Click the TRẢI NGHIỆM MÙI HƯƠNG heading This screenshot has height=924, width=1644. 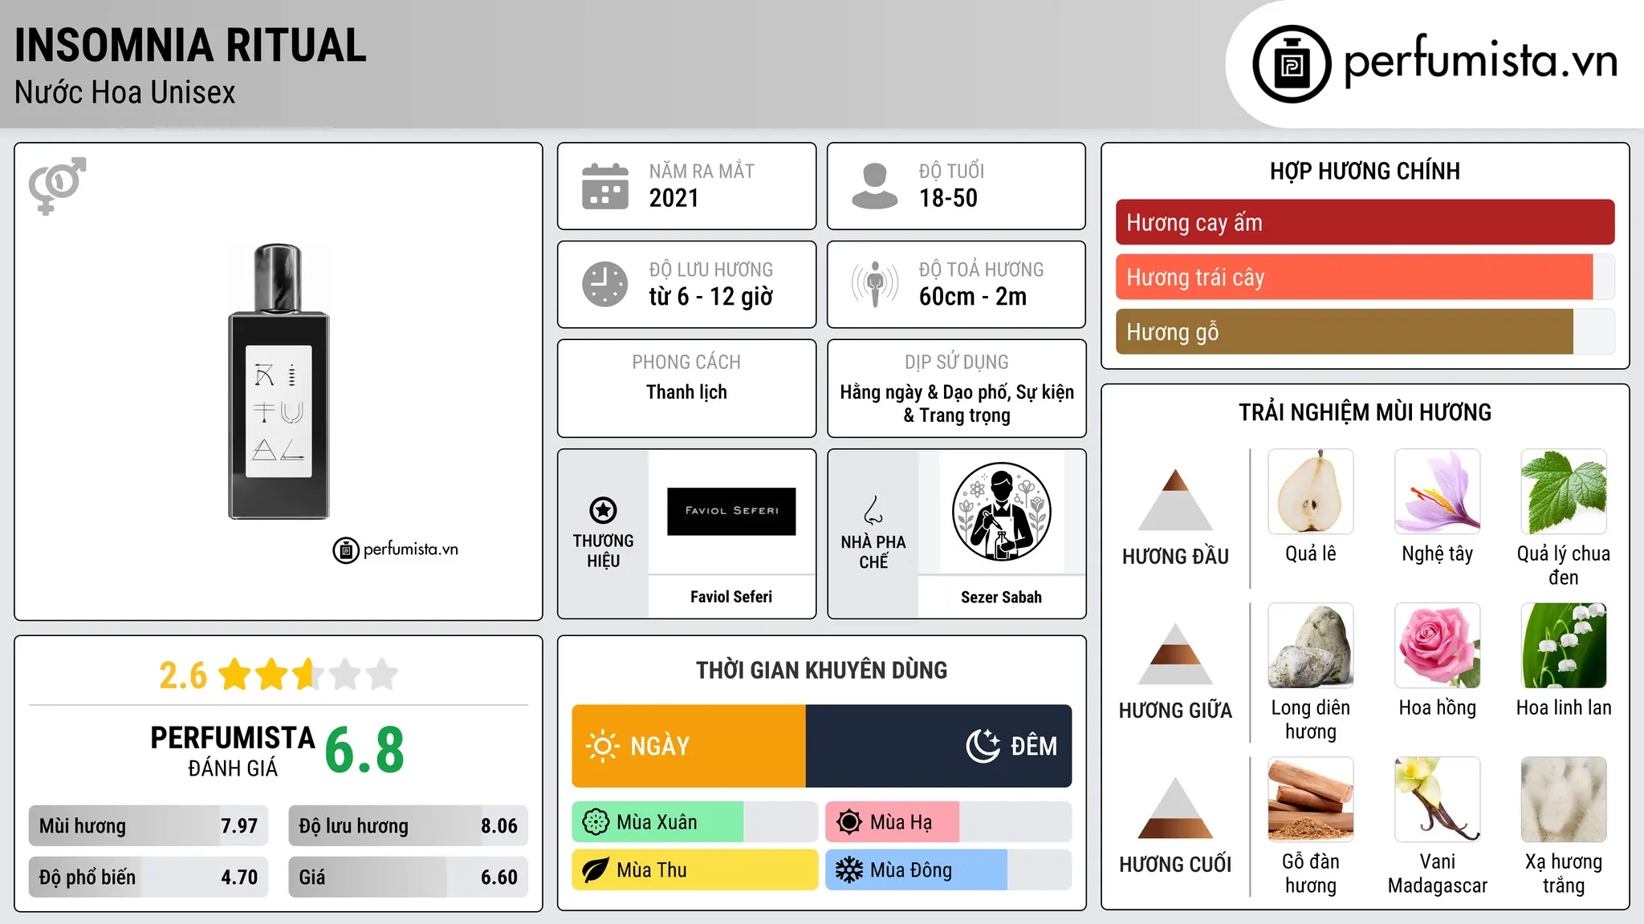[1365, 412]
